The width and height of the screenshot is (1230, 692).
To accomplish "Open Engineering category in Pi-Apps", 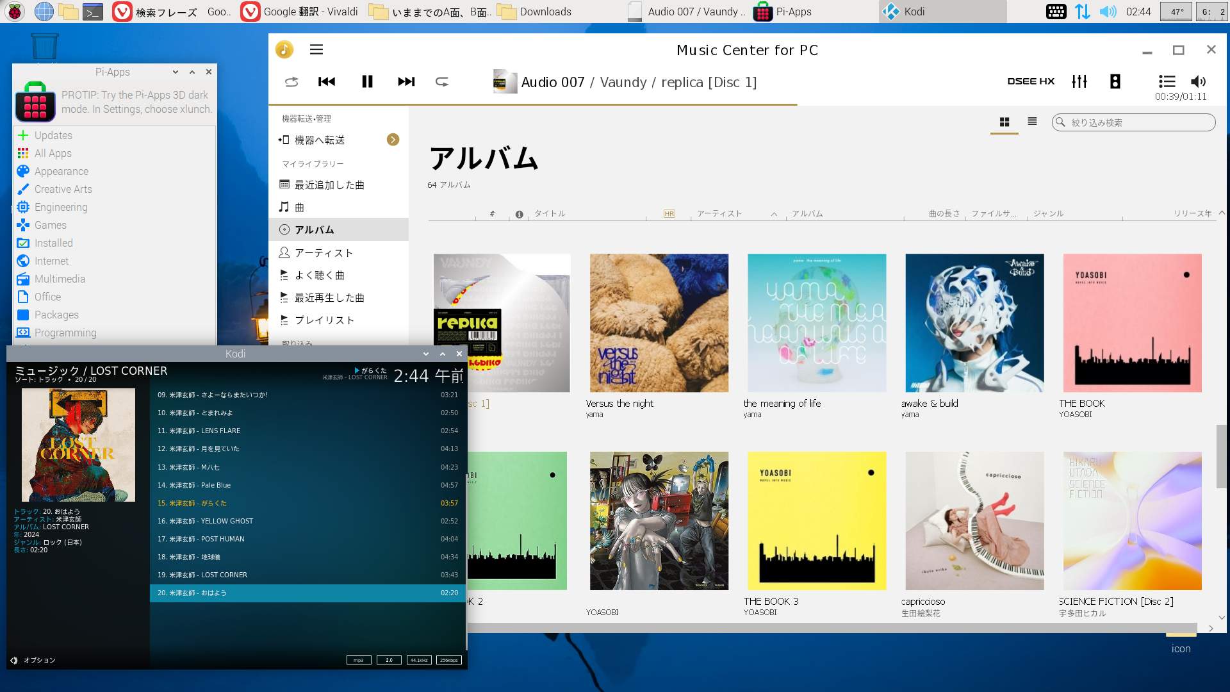I will 114,207.
